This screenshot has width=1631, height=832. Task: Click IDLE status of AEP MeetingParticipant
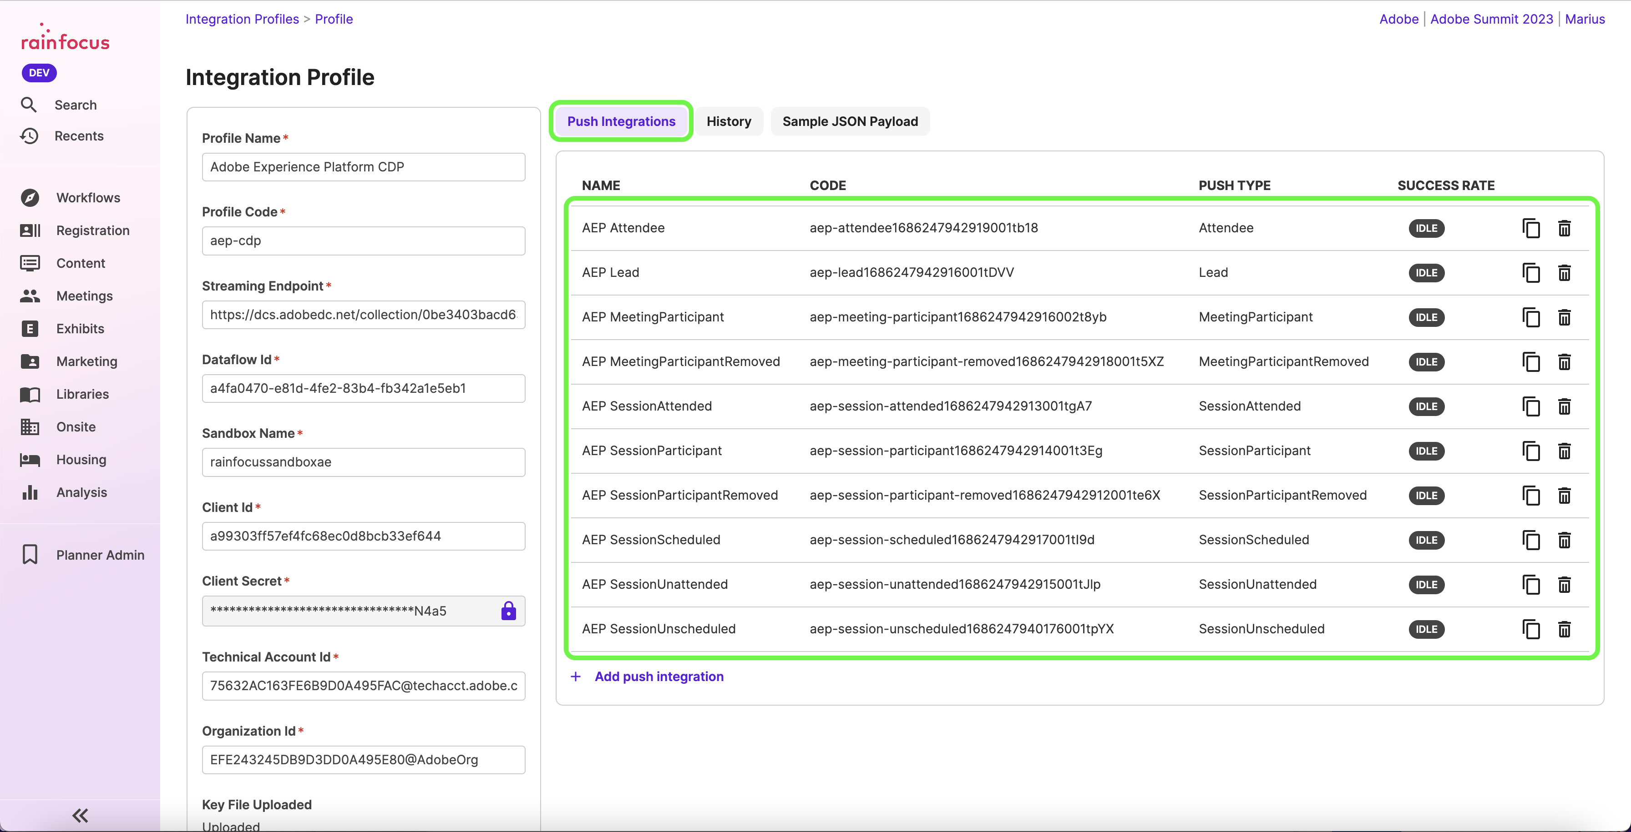[1426, 317]
